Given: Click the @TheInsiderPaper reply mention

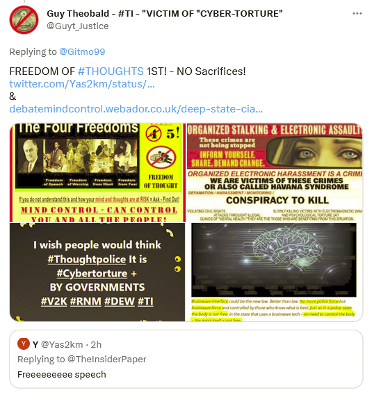Looking at the screenshot, I should coord(107,359).
